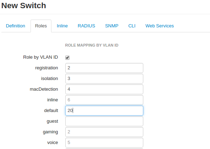Click the guest field label
This screenshot has height=149, width=210.
tap(52, 121)
